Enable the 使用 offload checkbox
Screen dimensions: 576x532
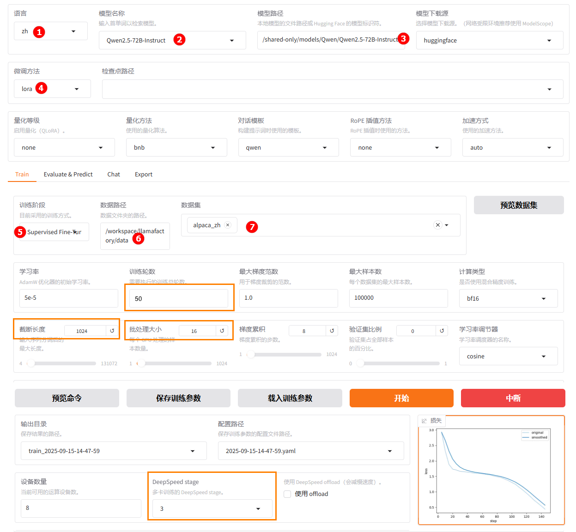pyautogui.click(x=287, y=494)
